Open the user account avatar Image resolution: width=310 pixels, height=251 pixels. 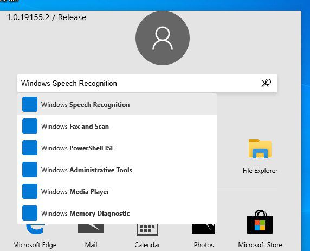click(163, 38)
